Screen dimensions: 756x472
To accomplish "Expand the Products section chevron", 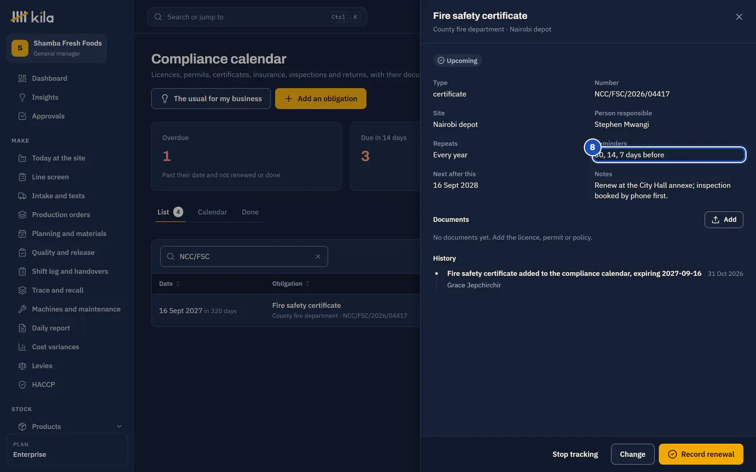I will [x=119, y=426].
